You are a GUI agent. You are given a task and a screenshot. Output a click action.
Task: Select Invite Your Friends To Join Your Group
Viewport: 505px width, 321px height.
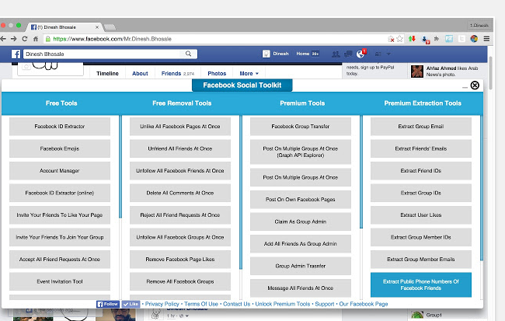pyautogui.click(x=60, y=237)
